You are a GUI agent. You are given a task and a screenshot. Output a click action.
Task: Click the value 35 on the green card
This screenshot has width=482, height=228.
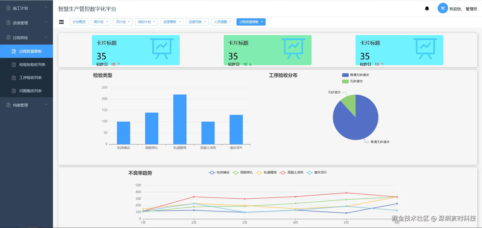click(233, 56)
